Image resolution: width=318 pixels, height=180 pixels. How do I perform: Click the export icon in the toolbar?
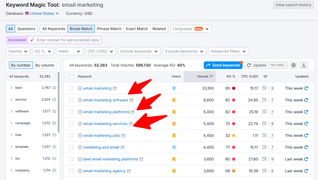pyautogui.click(x=304, y=65)
